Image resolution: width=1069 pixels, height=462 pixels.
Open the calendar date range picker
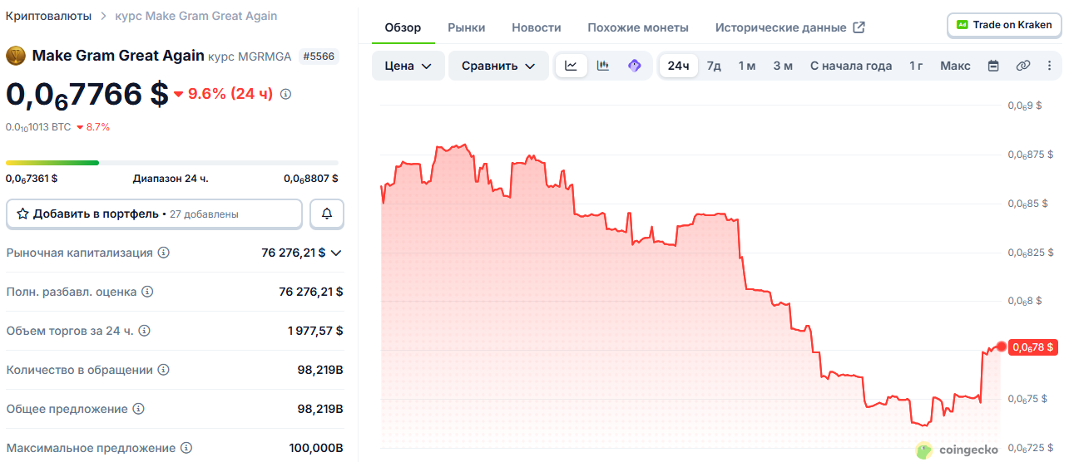point(993,66)
